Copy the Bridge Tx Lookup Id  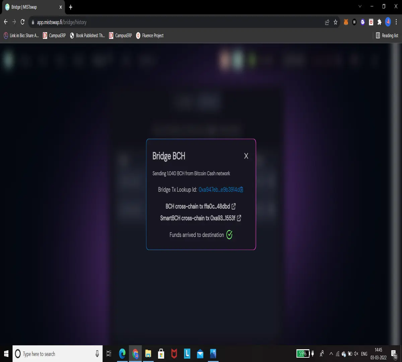(242, 190)
